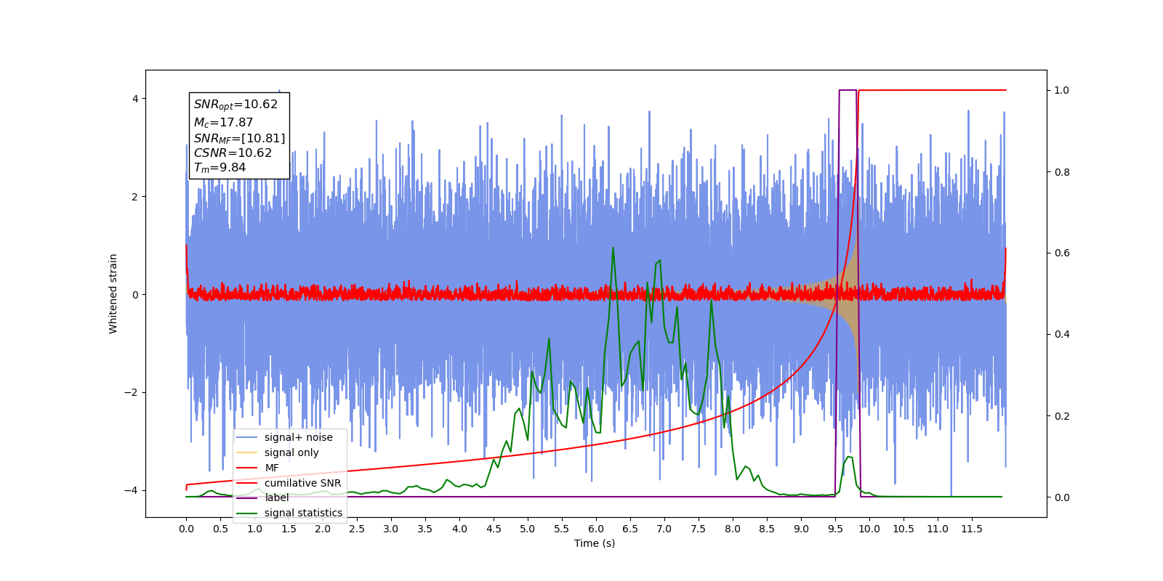
Task: Click the 2.5 tick on time axis
Action: (357, 529)
